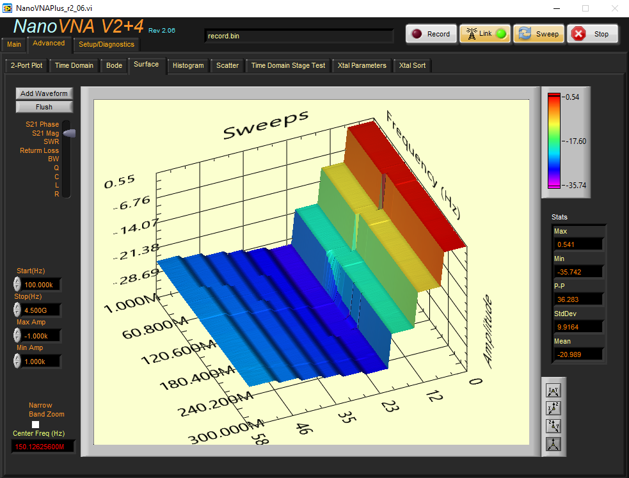Click the Max Amp field -1.000k
The height and width of the screenshot is (478, 629).
tap(42, 336)
